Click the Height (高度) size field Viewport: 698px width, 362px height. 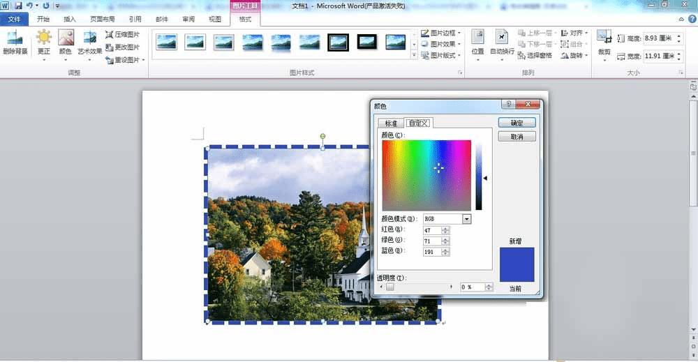(660, 38)
